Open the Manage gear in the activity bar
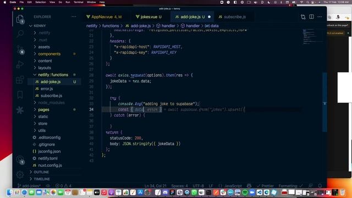The image size is (352, 198). click(20, 174)
